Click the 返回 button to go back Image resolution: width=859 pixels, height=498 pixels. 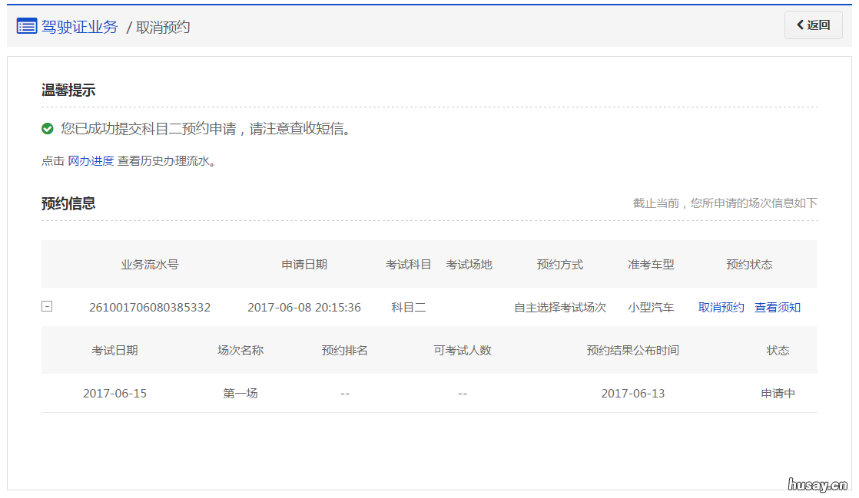pos(813,25)
